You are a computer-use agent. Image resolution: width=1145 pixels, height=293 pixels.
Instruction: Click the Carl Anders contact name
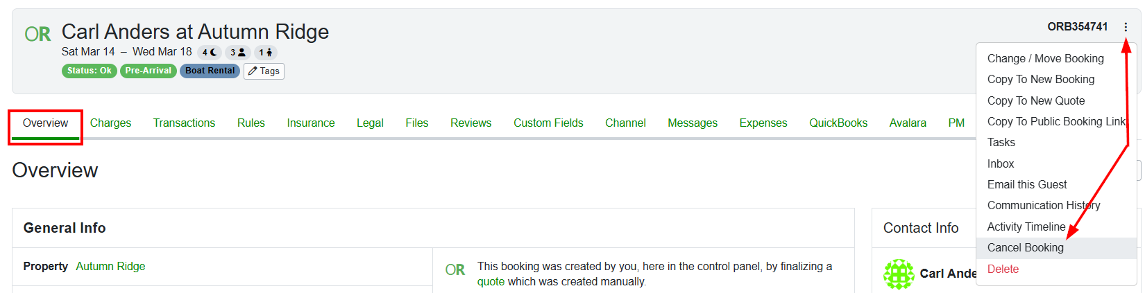(948, 274)
